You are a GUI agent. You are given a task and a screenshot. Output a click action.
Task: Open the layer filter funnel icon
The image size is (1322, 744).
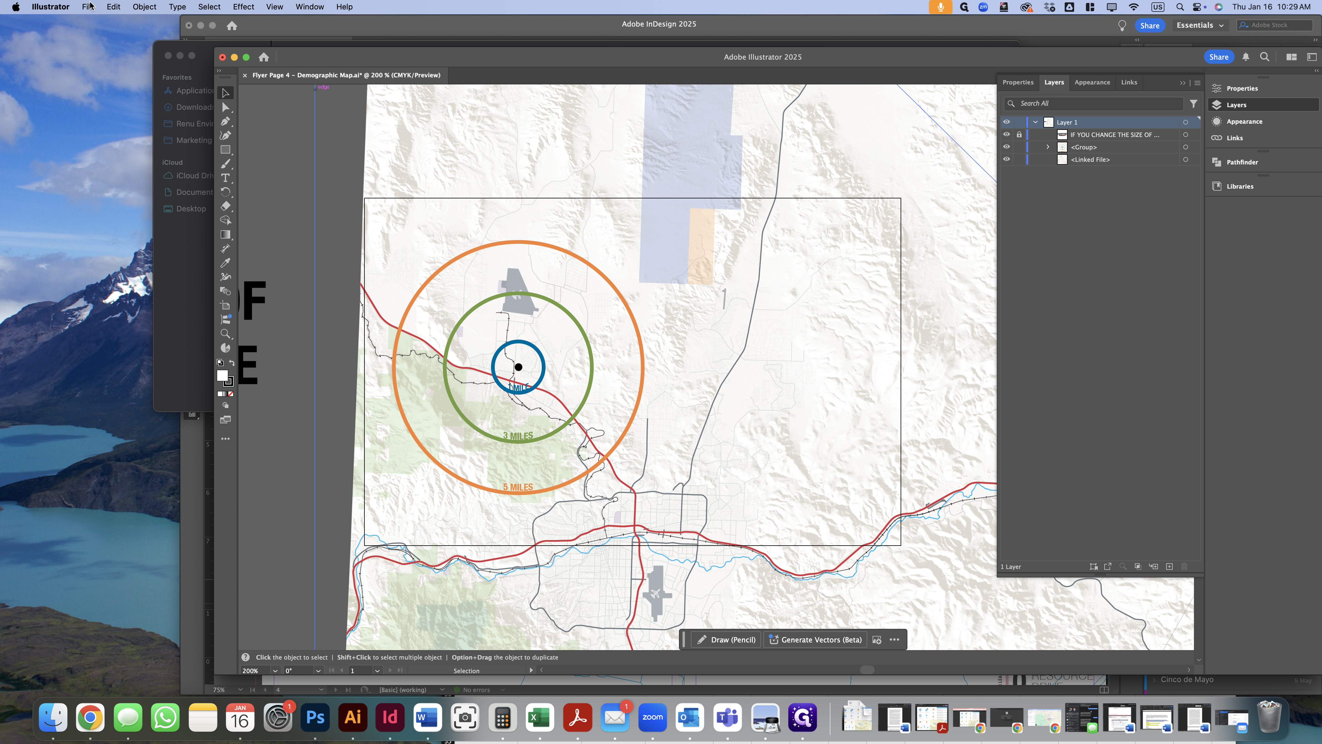(x=1194, y=104)
